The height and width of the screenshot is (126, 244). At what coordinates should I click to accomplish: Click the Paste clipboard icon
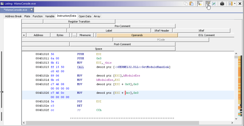[191, 3]
